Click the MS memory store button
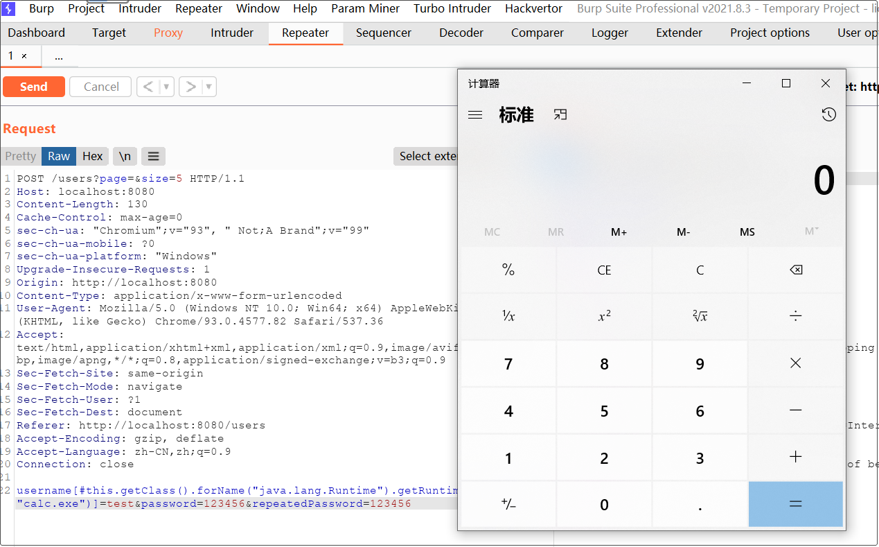 click(747, 232)
